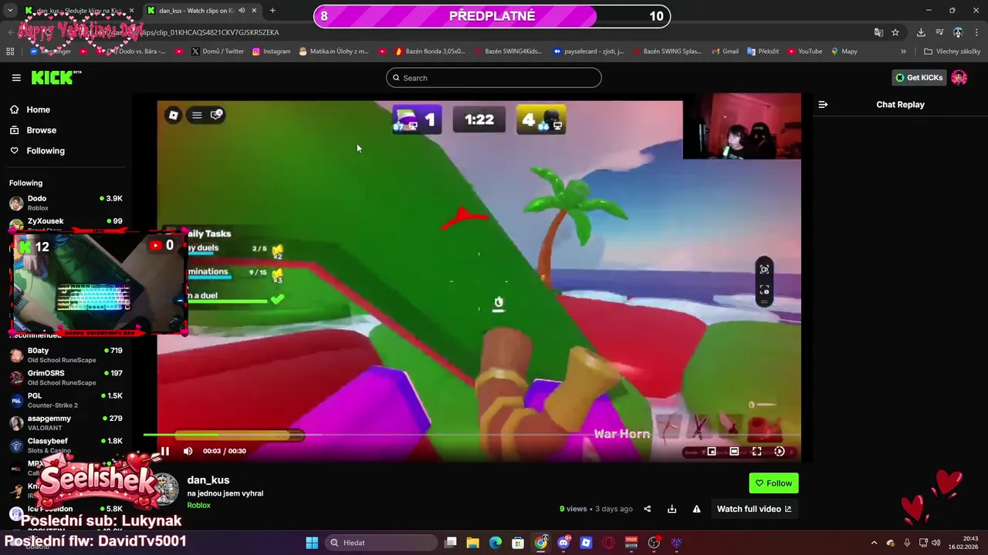Enter fullscreen for the clip
The width and height of the screenshot is (988, 555).
click(x=756, y=451)
